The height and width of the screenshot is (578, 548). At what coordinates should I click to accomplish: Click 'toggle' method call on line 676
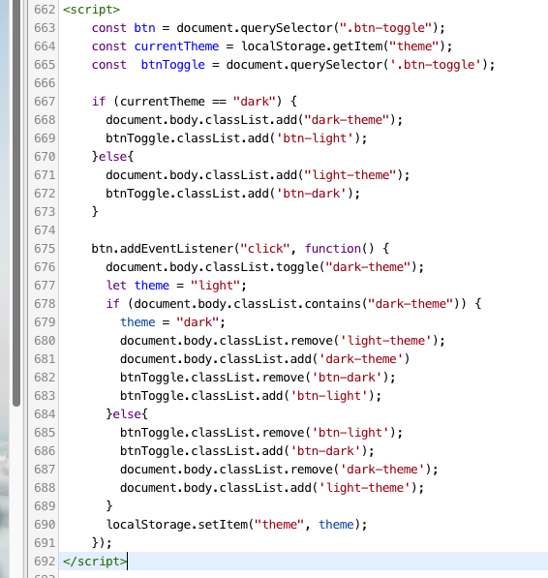(x=297, y=267)
